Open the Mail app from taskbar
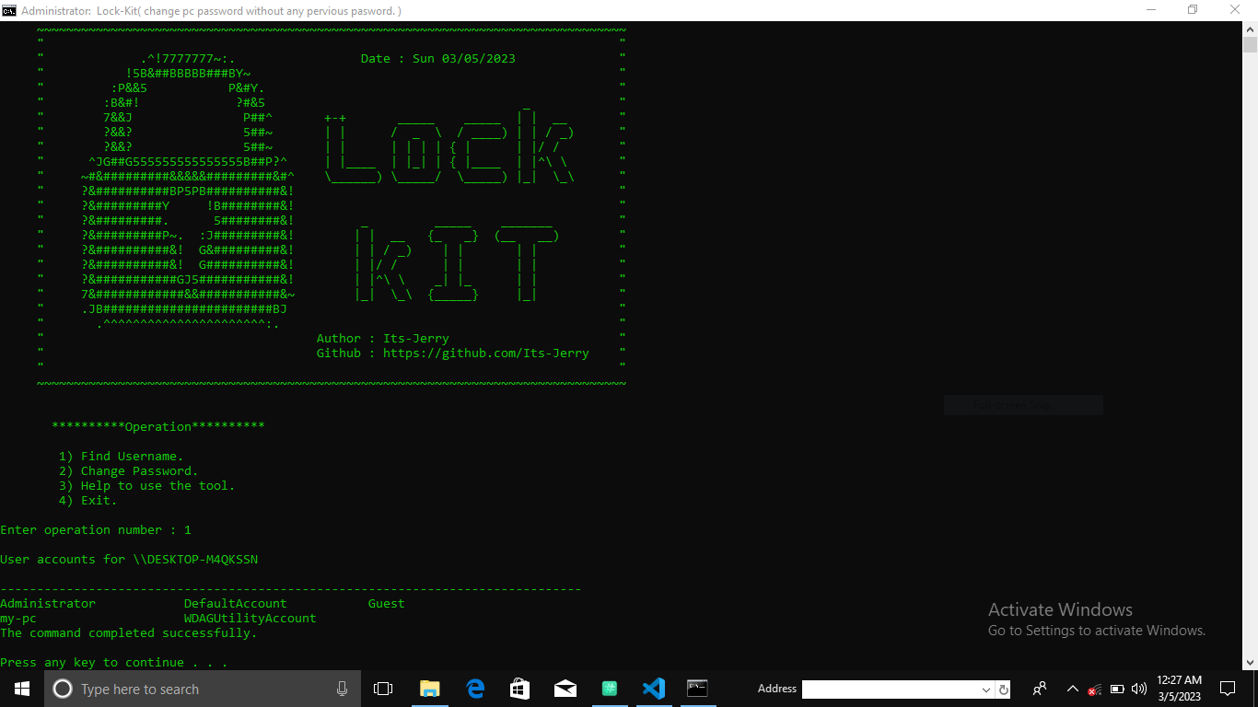Viewport: 1258px width, 707px height. click(x=565, y=689)
